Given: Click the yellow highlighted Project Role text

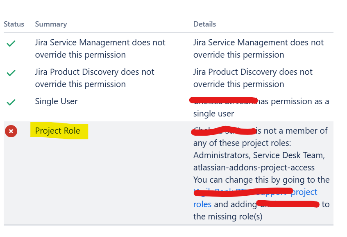Looking at the screenshot, I should [x=58, y=131].
